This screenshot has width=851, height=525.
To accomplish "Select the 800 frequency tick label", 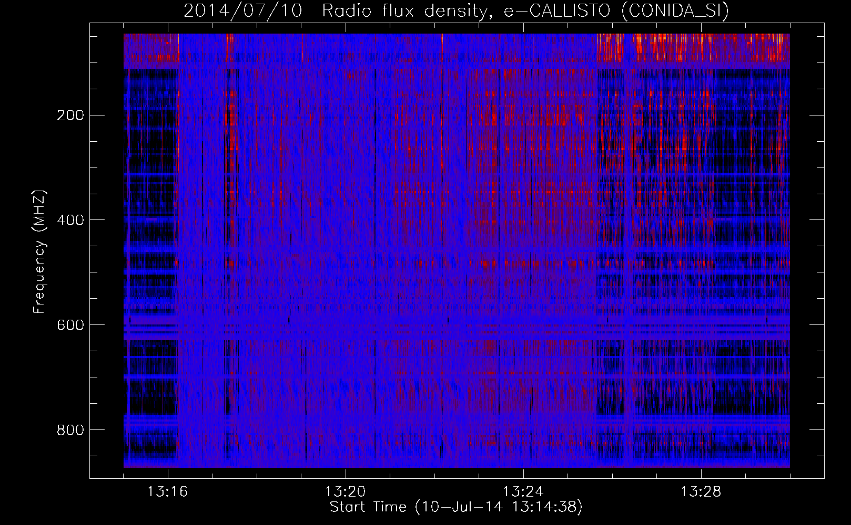I will click(70, 430).
